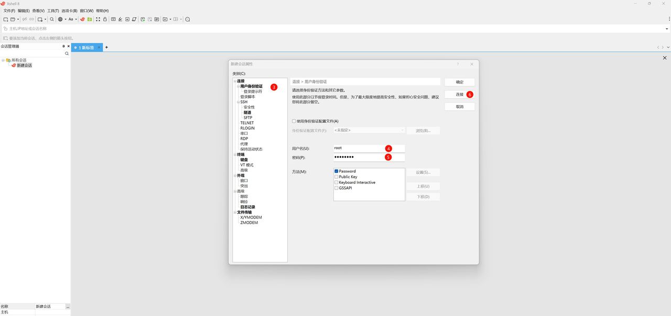Open 查看(V) menu
The width and height of the screenshot is (671, 316).
(x=38, y=10)
